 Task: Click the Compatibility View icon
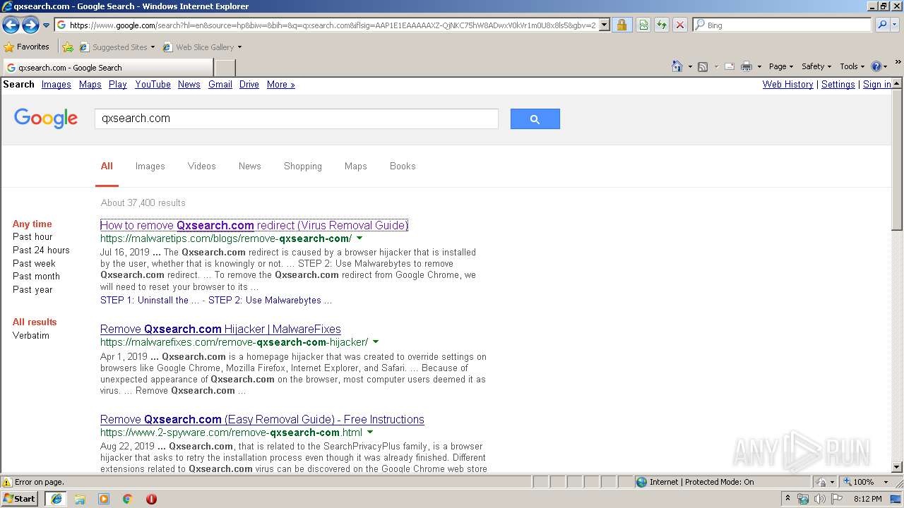tap(643, 25)
